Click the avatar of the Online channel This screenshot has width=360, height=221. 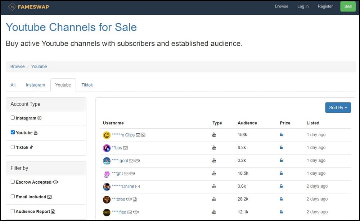(x=107, y=187)
